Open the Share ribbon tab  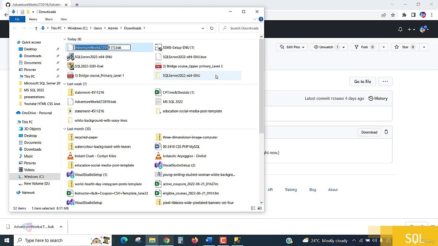49,19
